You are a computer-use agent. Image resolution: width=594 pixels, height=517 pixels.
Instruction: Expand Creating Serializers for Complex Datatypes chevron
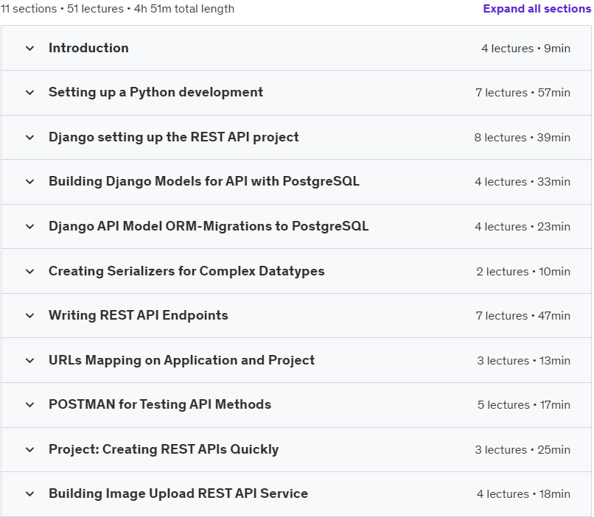point(30,271)
